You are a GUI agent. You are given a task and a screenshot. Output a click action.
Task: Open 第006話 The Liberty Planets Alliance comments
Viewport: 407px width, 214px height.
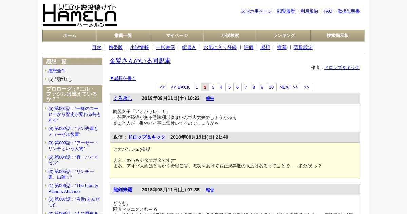tap(73, 189)
